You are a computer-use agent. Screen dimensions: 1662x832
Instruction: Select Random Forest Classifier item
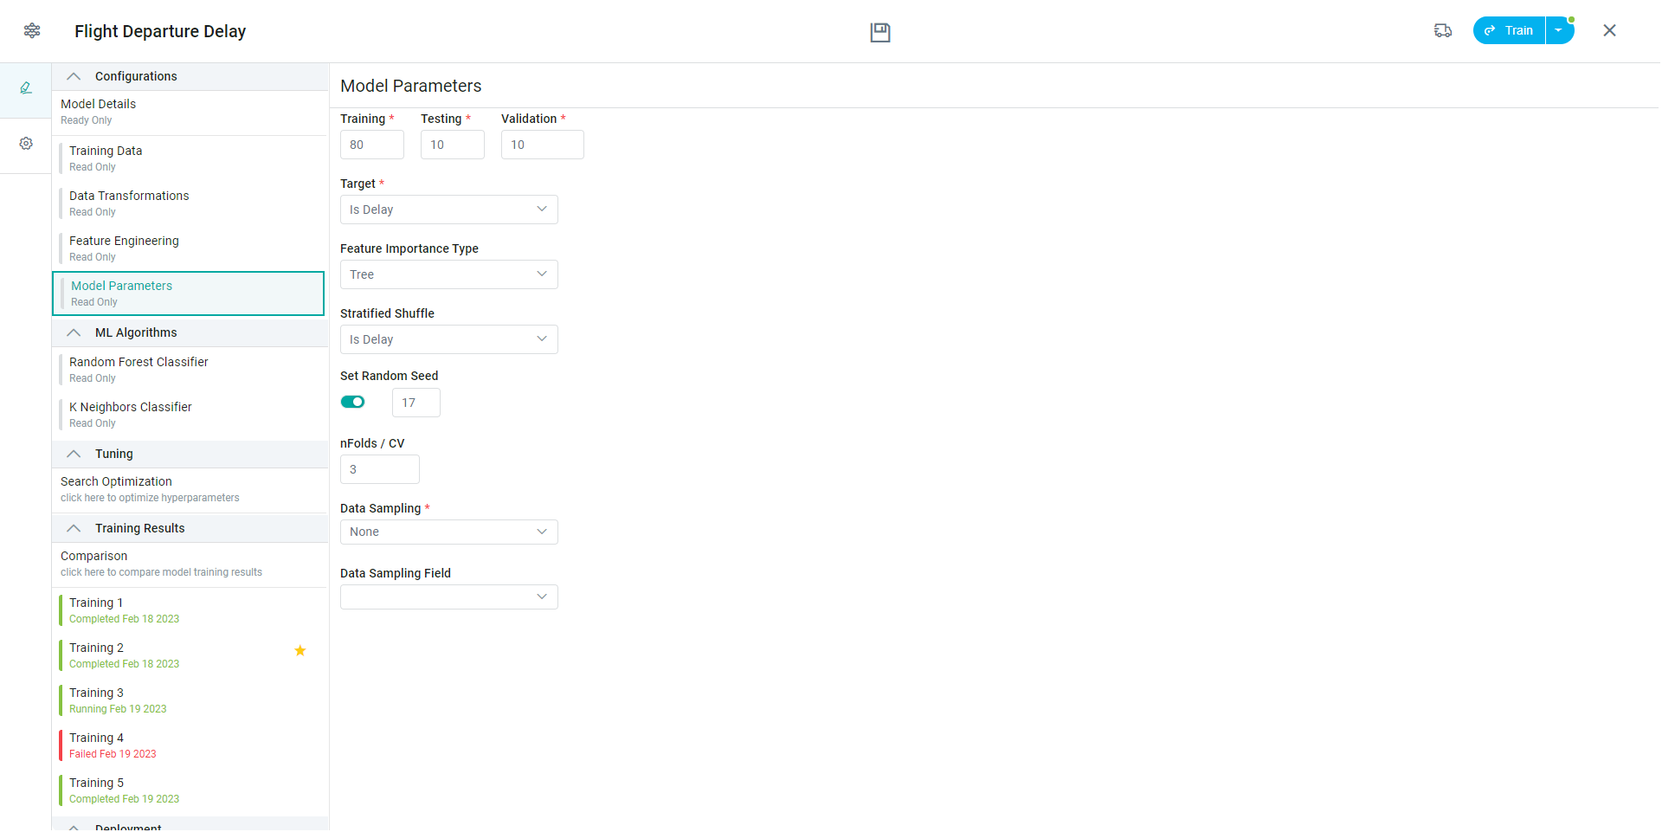click(x=138, y=369)
